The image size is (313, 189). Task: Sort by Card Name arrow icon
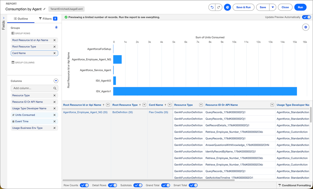pos(165,105)
